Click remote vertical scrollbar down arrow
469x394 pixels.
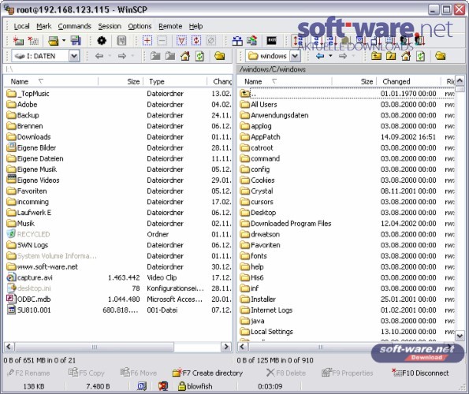coord(460,336)
